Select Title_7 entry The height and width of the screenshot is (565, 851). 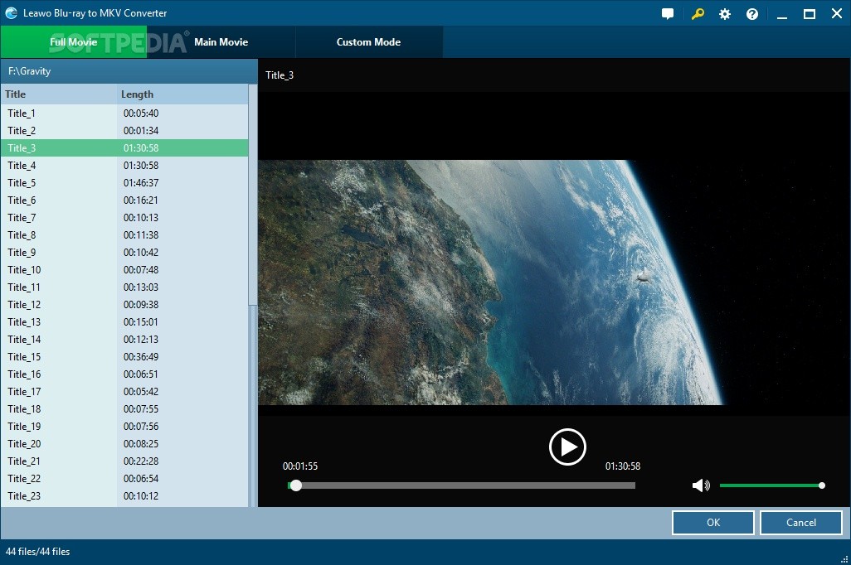pyautogui.click(x=124, y=217)
